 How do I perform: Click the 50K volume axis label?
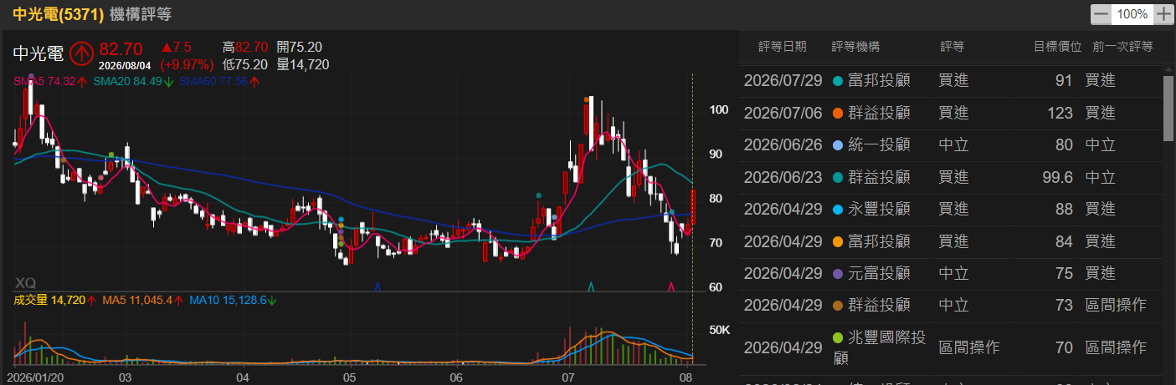720,331
